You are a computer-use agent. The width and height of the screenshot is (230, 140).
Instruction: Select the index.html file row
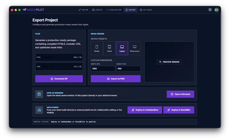59,57
